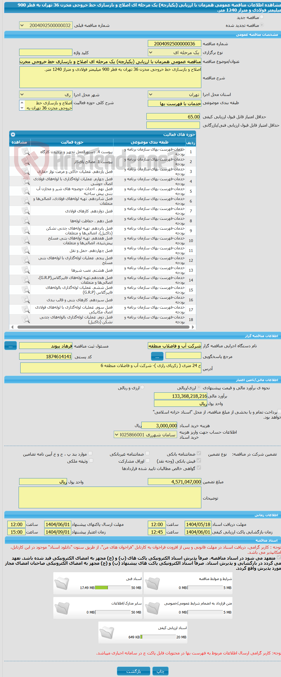Image resolution: width=281 pixels, height=677 pixels.
Task: Click the activity table horizontal scrollbar
Action: coord(103,327)
